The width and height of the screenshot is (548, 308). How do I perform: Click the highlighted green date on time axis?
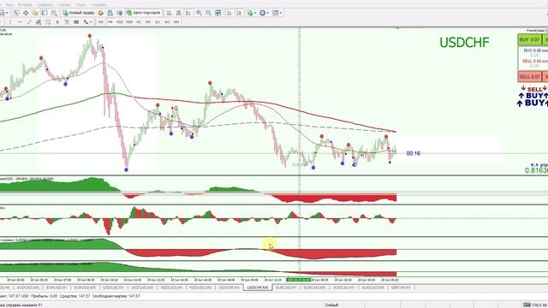pyautogui.click(x=298, y=280)
